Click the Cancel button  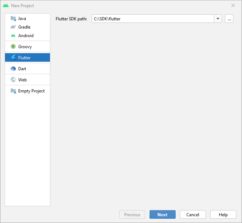coord(193,214)
